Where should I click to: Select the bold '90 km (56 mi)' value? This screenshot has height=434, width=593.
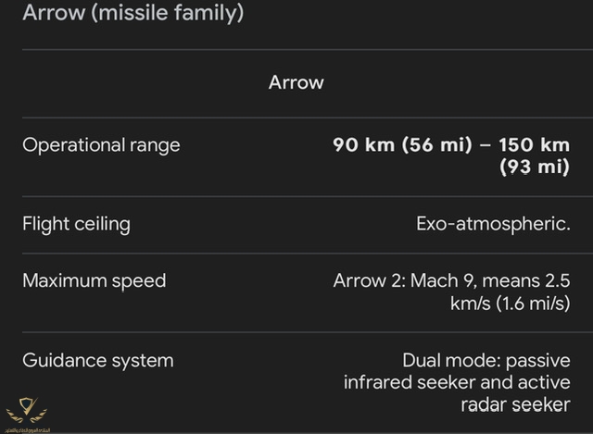coord(403,145)
